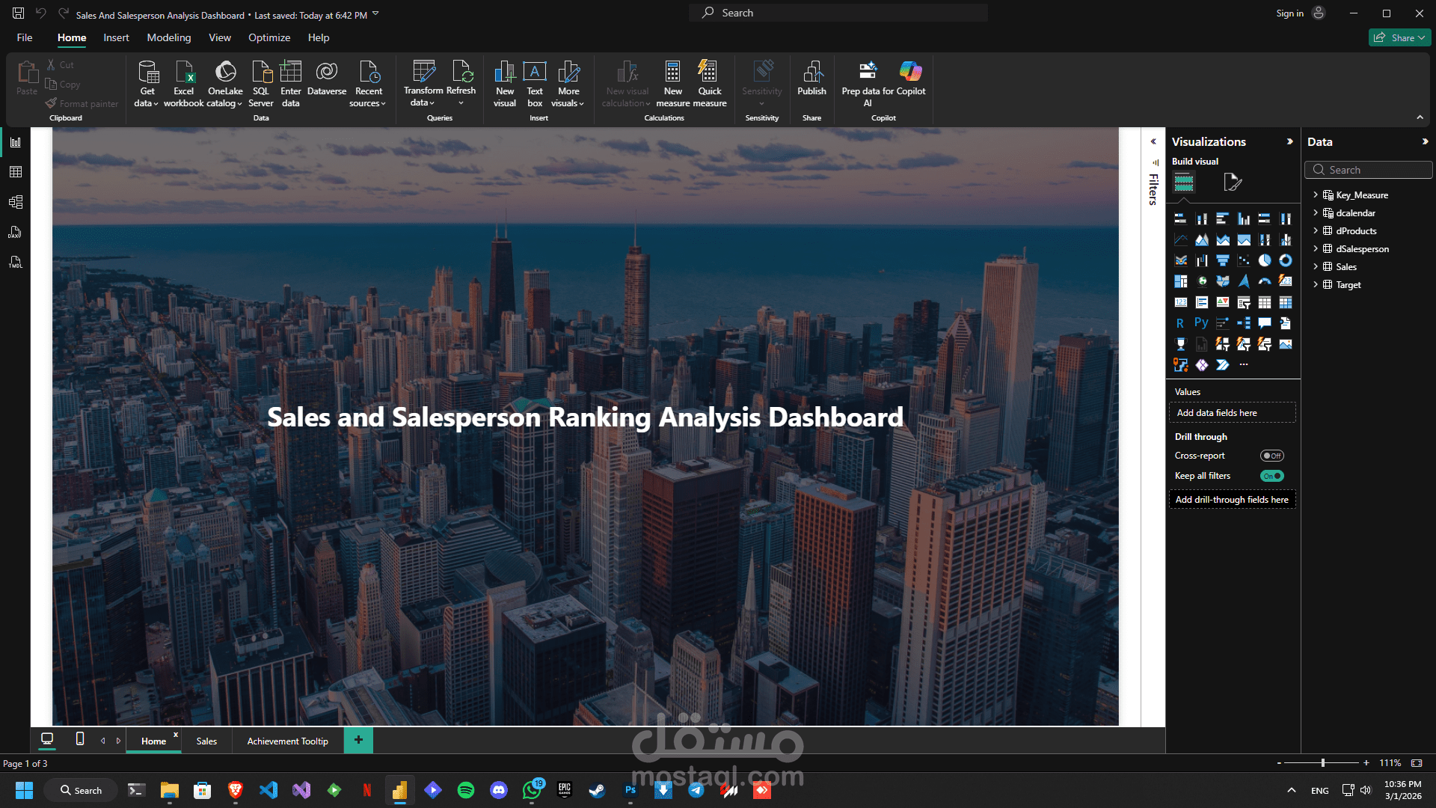Viewport: 1436px width, 808px height.
Task: Switch to mobile layout view
Action: tap(80, 739)
